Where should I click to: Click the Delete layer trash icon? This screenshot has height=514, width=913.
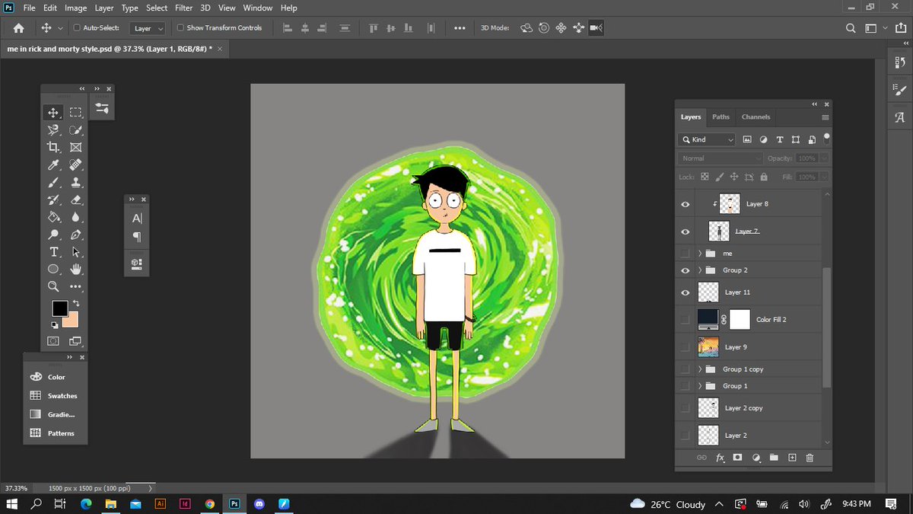(x=810, y=458)
